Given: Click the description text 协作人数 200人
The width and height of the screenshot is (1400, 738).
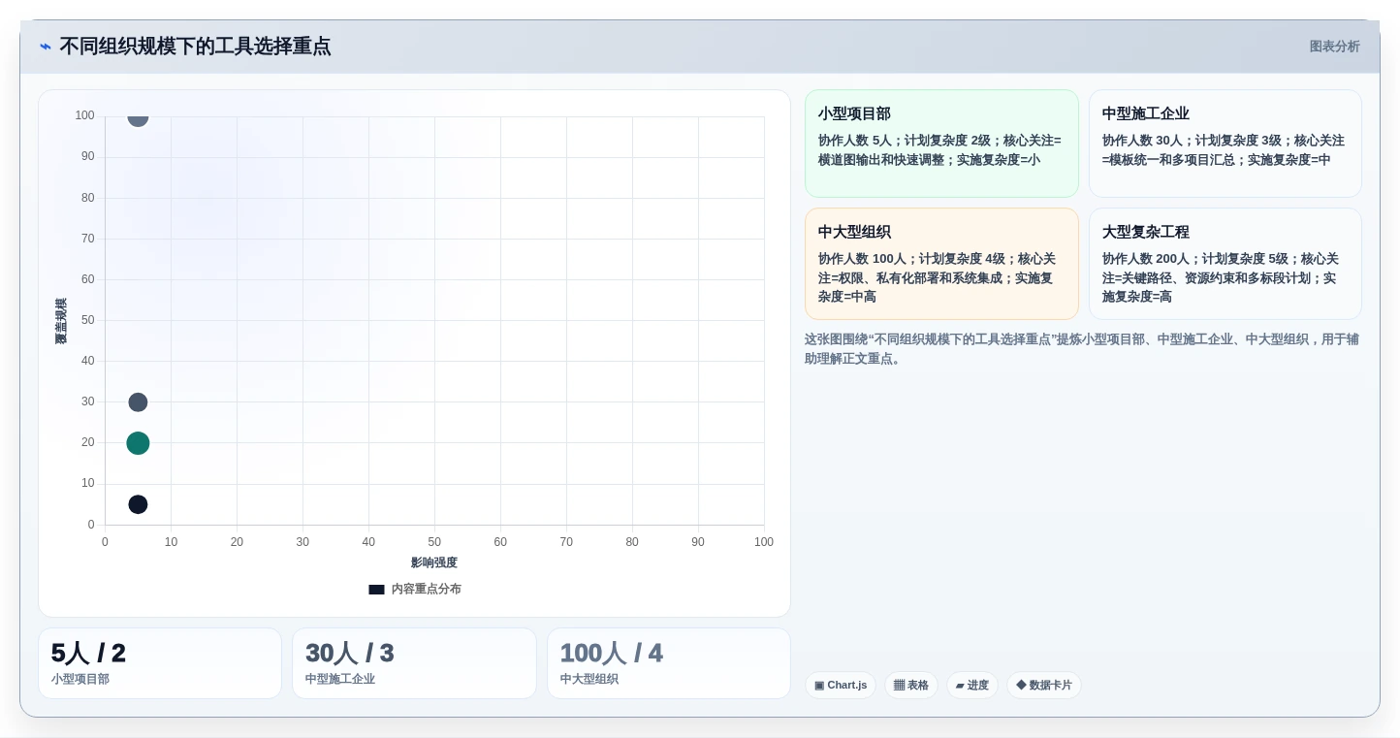Looking at the screenshot, I should [1222, 278].
